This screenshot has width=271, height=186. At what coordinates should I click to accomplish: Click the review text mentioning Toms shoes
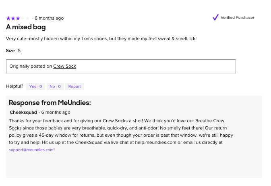point(101,38)
